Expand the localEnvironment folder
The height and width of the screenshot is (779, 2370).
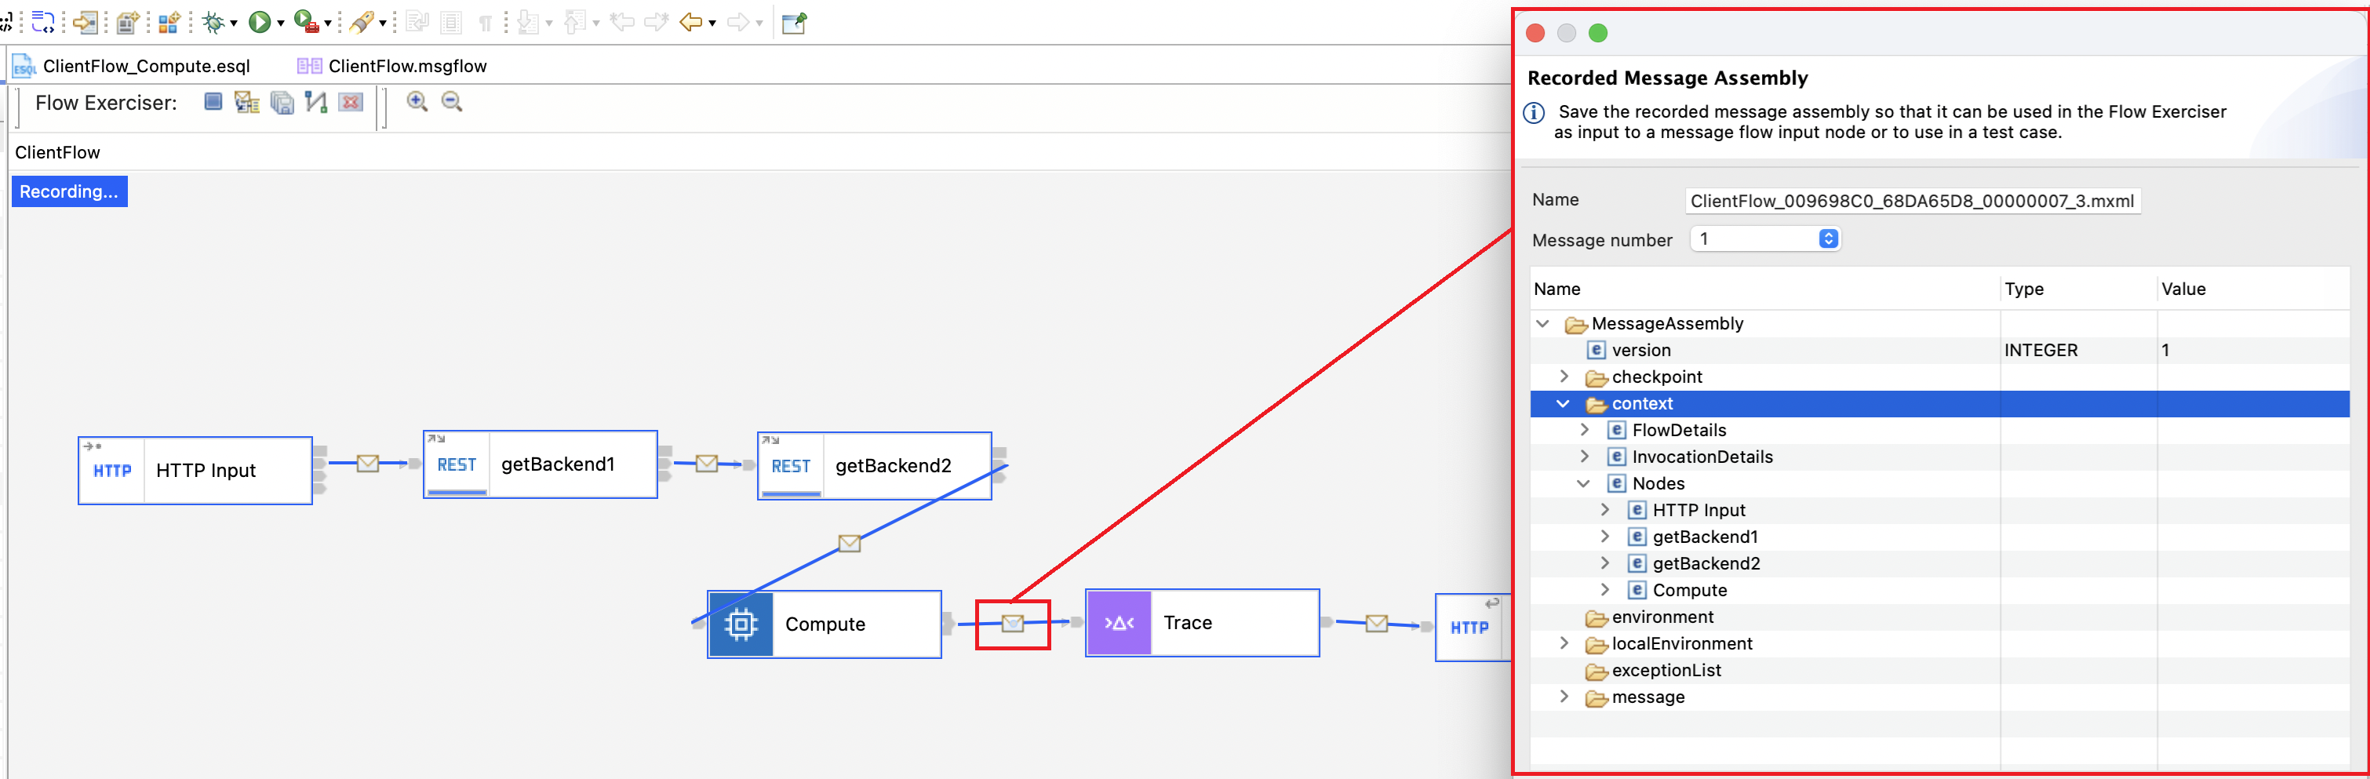point(1564,642)
